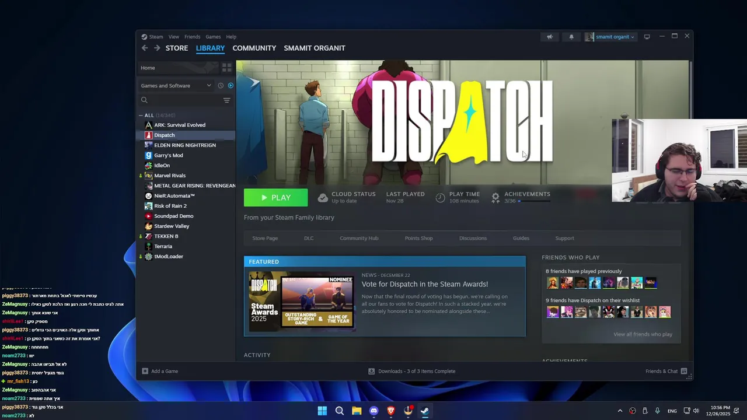Go back with the left arrow
Image resolution: width=747 pixels, height=420 pixels.
coord(145,48)
